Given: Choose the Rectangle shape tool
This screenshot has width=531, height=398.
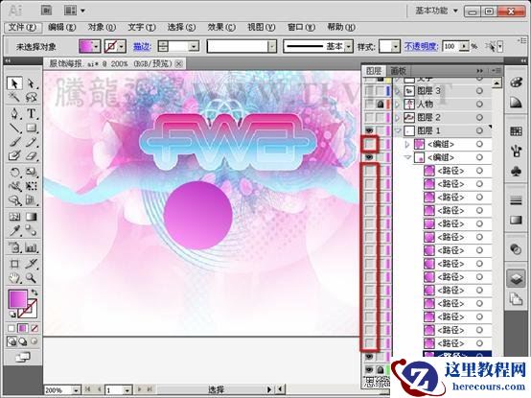Looking at the screenshot, I should (32, 129).
